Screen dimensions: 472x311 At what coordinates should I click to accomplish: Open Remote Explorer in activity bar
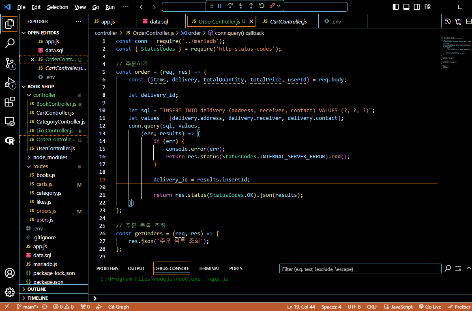point(10,121)
